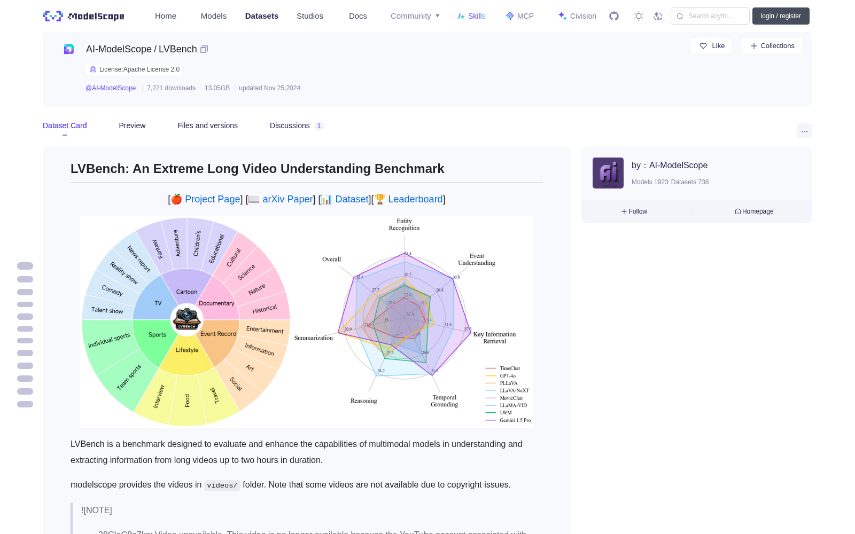This screenshot has height=534, width=855.
Task: Focus the search anything field
Action: [x=710, y=16]
